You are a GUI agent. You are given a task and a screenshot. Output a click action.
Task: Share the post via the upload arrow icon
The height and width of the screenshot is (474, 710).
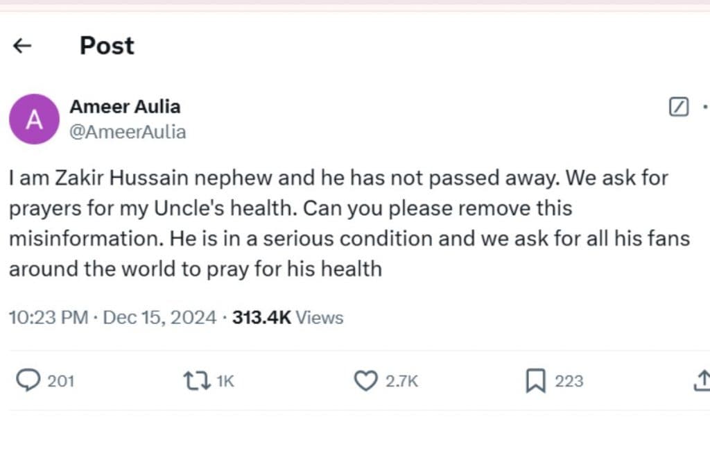[701, 380]
